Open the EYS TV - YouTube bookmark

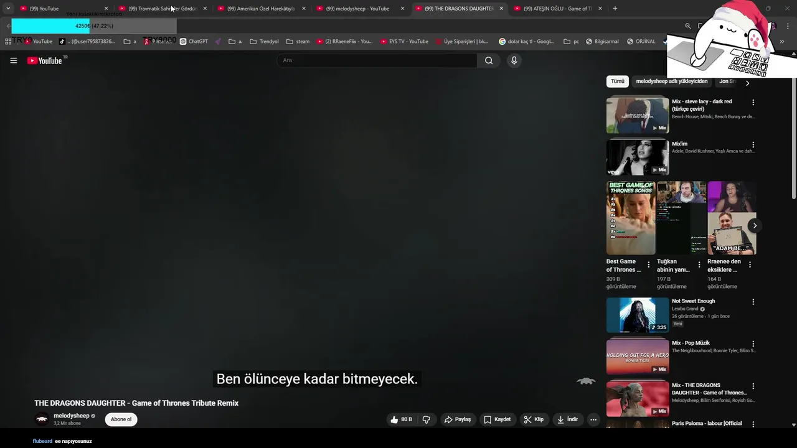[x=404, y=42]
